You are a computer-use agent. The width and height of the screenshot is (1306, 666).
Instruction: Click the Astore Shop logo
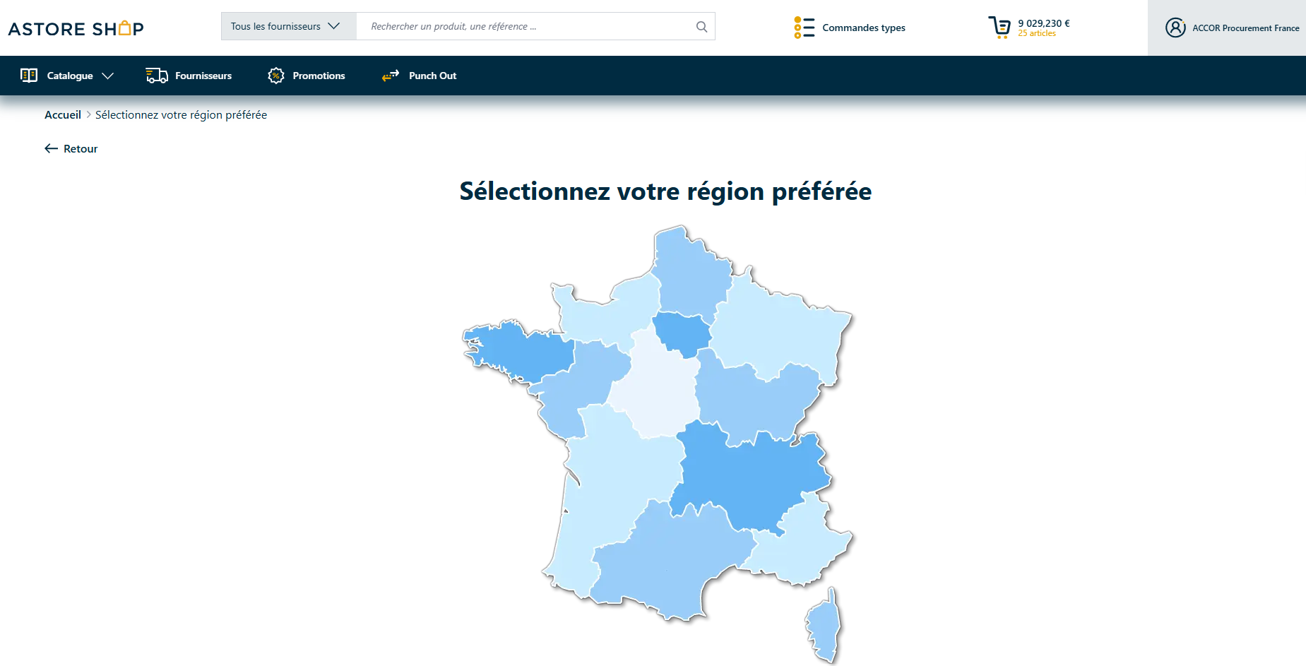click(76, 28)
